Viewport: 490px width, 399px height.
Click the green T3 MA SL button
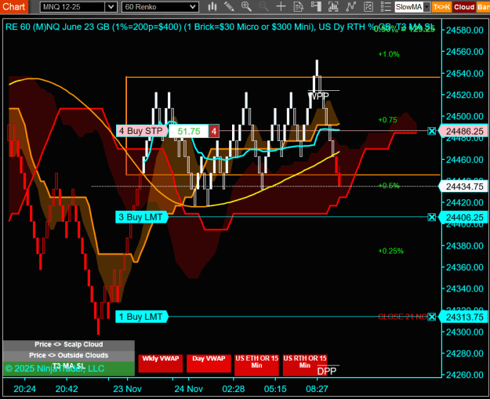pyautogui.click(x=69, y=368)
